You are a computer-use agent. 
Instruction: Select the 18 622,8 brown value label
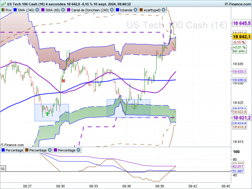pos(240,112)
